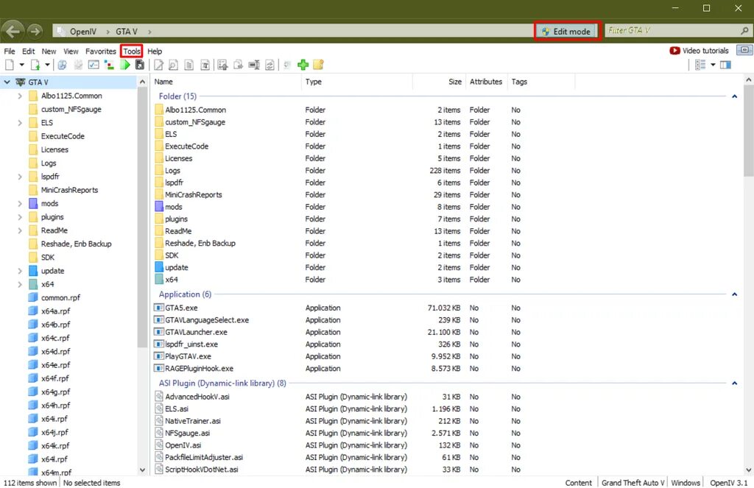This screenshot has width=754, height=488.
Task: Click the Windows status bar entry
Action: (x=686, y=483)
